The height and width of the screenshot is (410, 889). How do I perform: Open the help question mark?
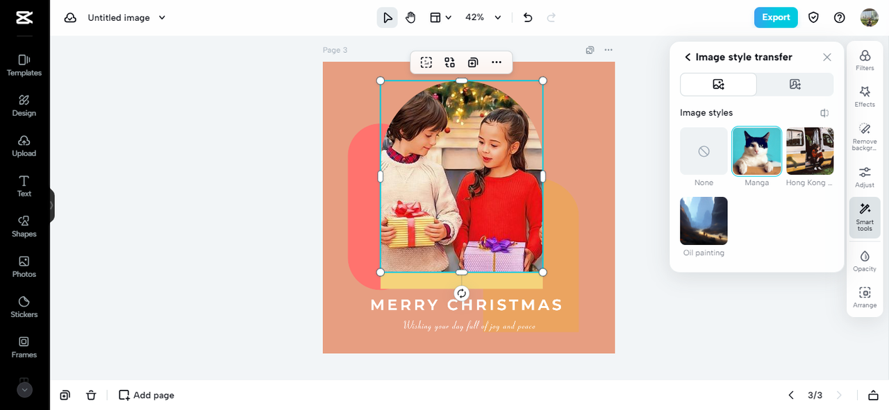click(x=840, y=17)
